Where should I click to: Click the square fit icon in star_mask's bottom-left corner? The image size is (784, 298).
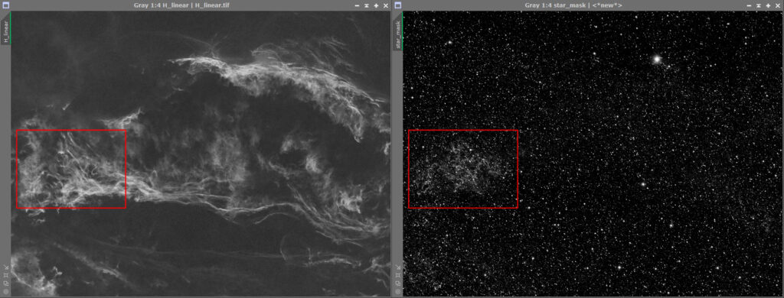tap(398, 276)
